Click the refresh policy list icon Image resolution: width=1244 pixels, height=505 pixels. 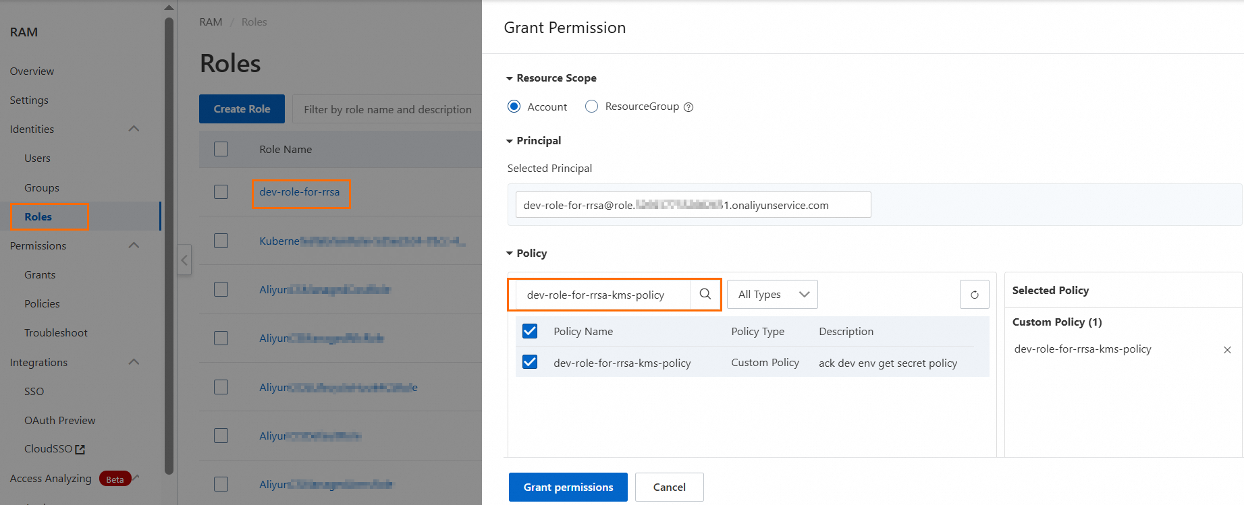click(974, 295)
